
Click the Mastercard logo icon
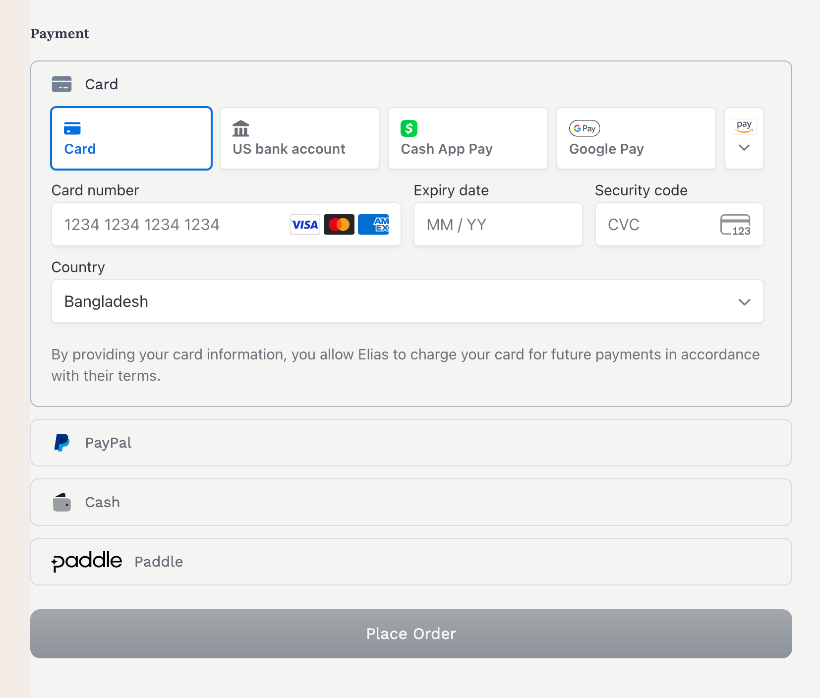tap(339, 225)
